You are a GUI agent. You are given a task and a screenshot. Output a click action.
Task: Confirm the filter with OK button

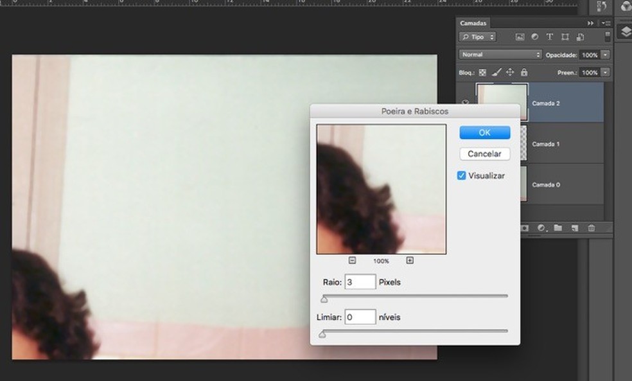coord(484,132)
